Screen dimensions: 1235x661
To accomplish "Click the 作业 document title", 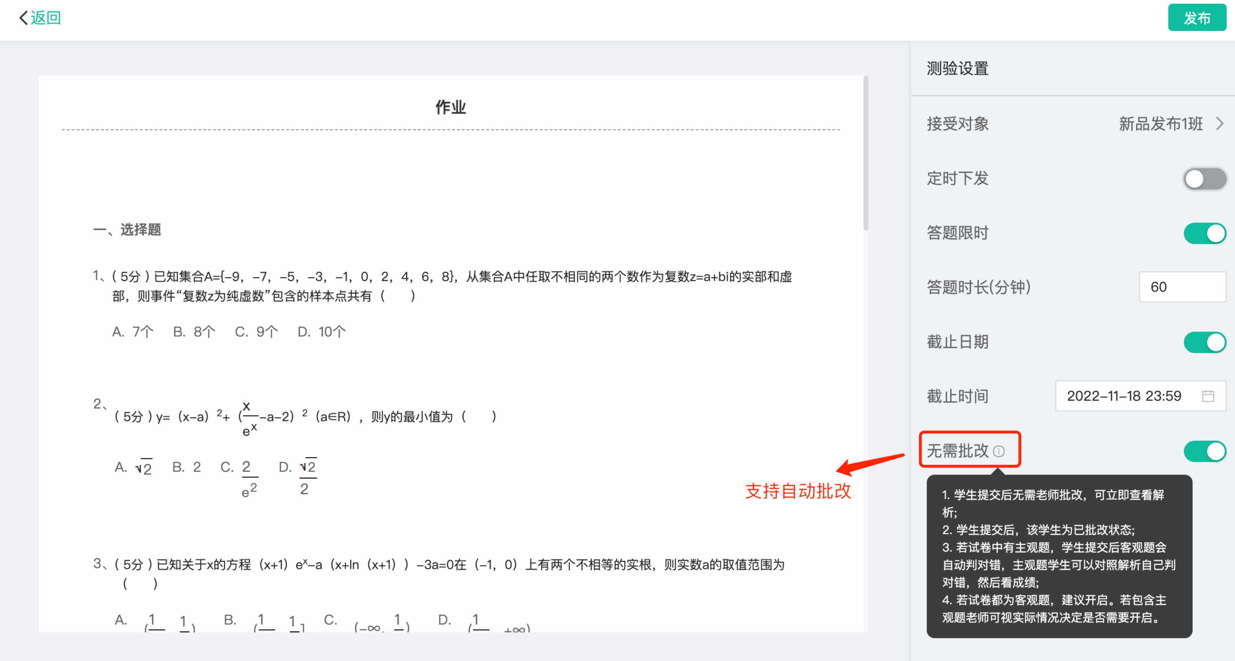I will (450, 107).
